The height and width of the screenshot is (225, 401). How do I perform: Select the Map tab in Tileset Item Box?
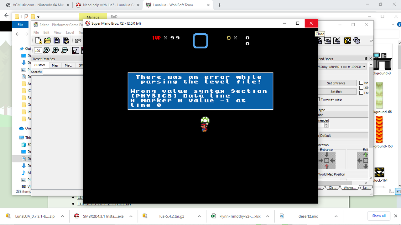click(x=55, y=65)
